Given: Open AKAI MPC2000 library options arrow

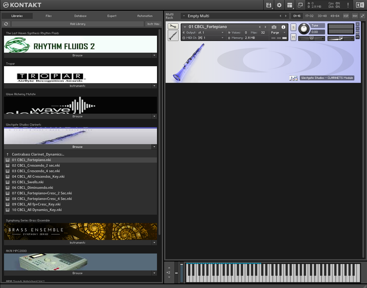Looking at the screenshot, I should [x=154, y=273].
